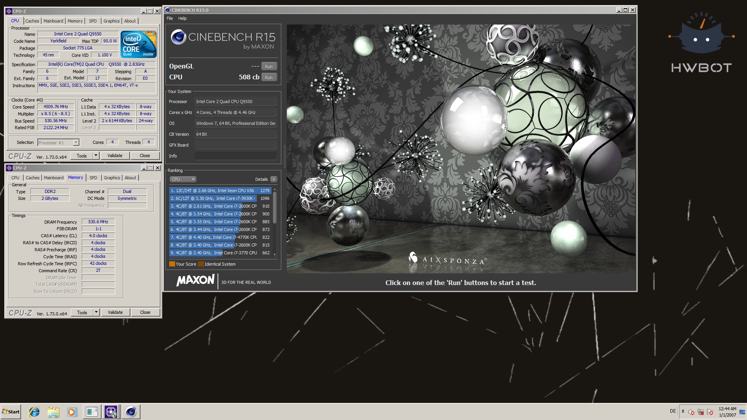This screenshot has width=747, height=420.
Task: Switch to CPU tab in lower CPU-Z
Action: [15, 178]
